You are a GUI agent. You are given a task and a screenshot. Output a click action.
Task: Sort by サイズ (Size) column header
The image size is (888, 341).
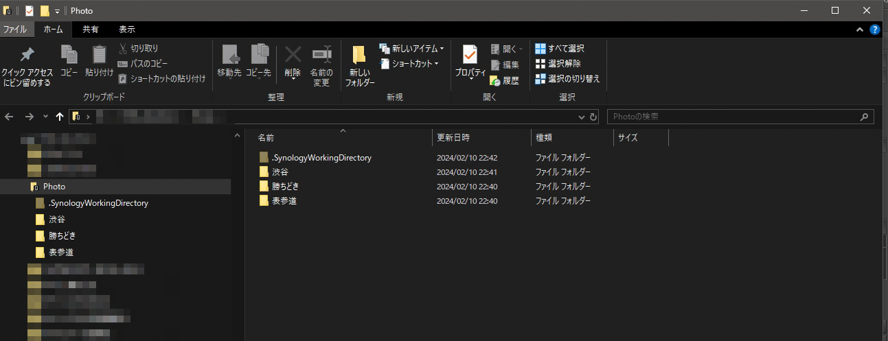click(x=641, y=137)
